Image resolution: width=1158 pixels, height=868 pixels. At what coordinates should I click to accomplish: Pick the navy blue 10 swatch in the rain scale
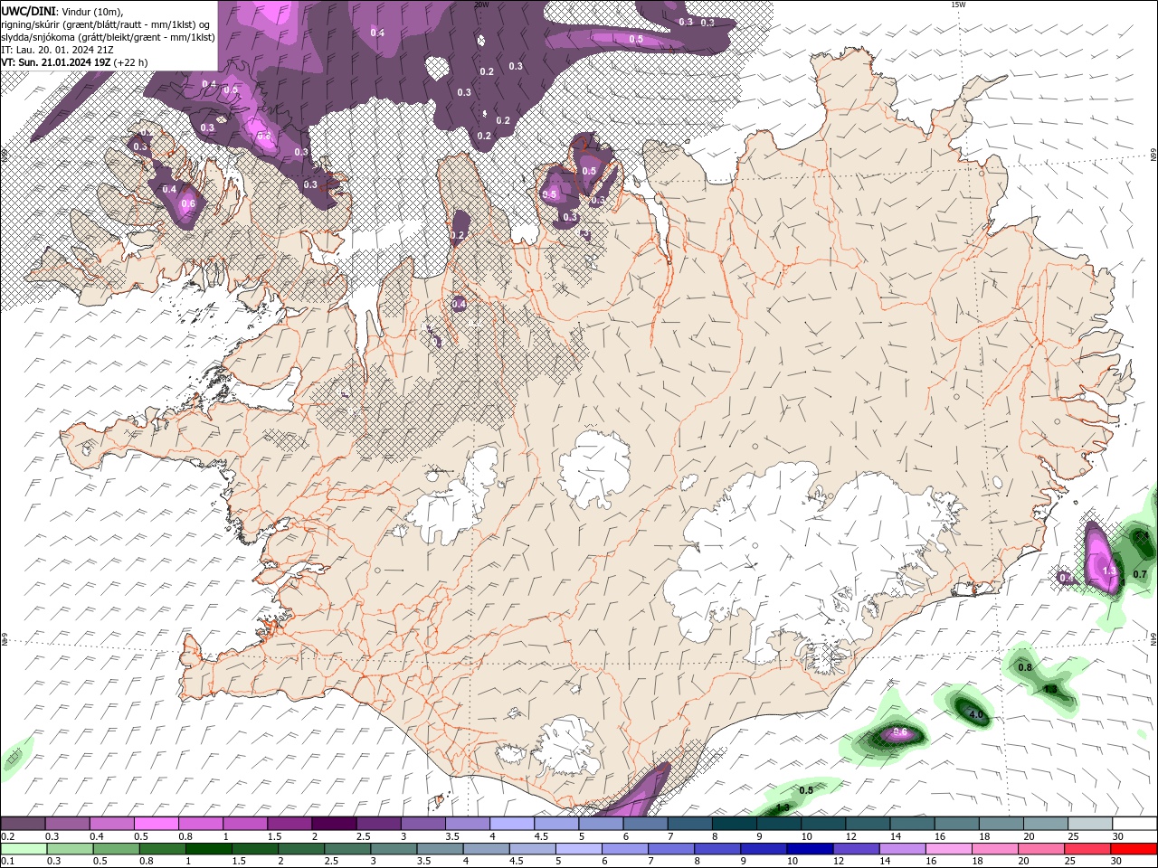coord(809,849)
